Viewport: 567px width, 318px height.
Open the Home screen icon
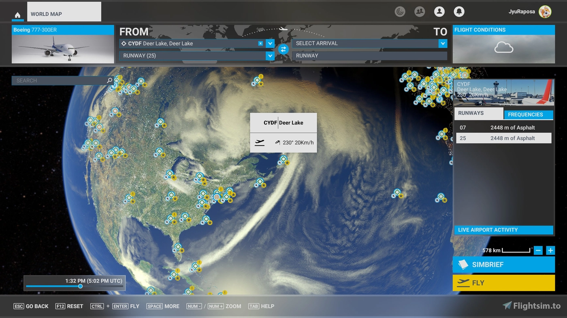point(17,15)
